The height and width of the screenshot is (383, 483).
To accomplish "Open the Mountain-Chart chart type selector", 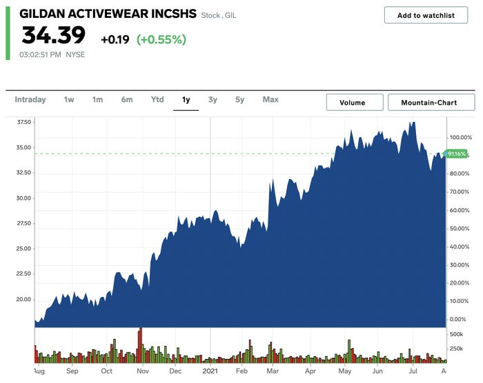I will [x=431, y=102].
